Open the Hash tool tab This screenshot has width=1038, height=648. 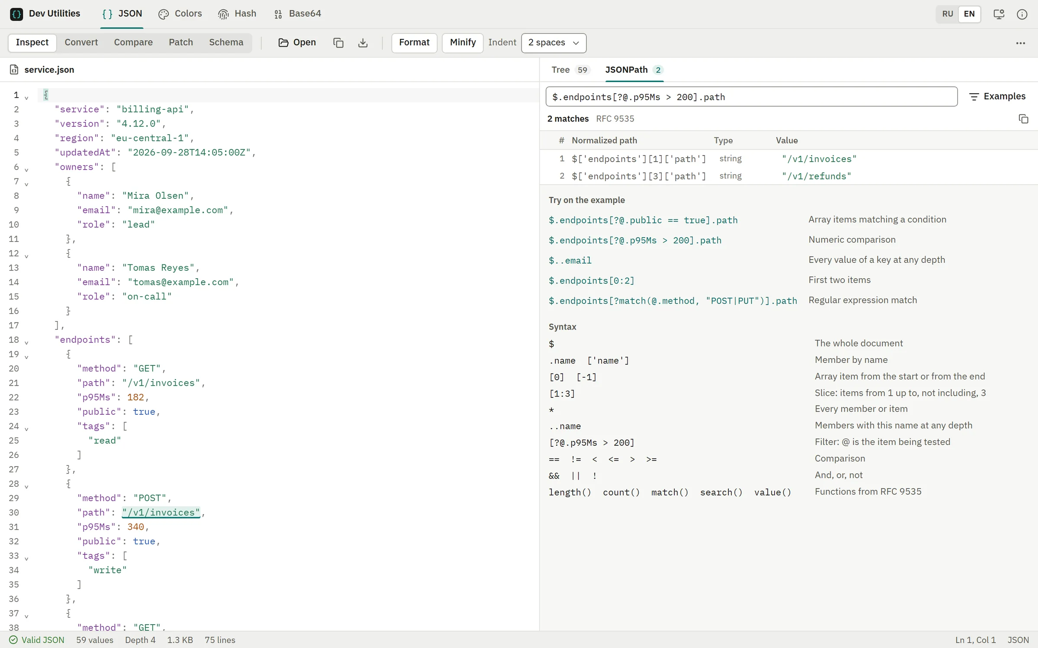coord(237,14)
